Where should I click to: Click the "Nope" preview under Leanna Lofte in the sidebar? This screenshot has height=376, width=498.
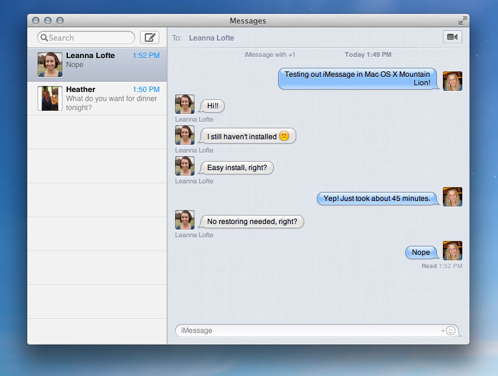(75, 65)
